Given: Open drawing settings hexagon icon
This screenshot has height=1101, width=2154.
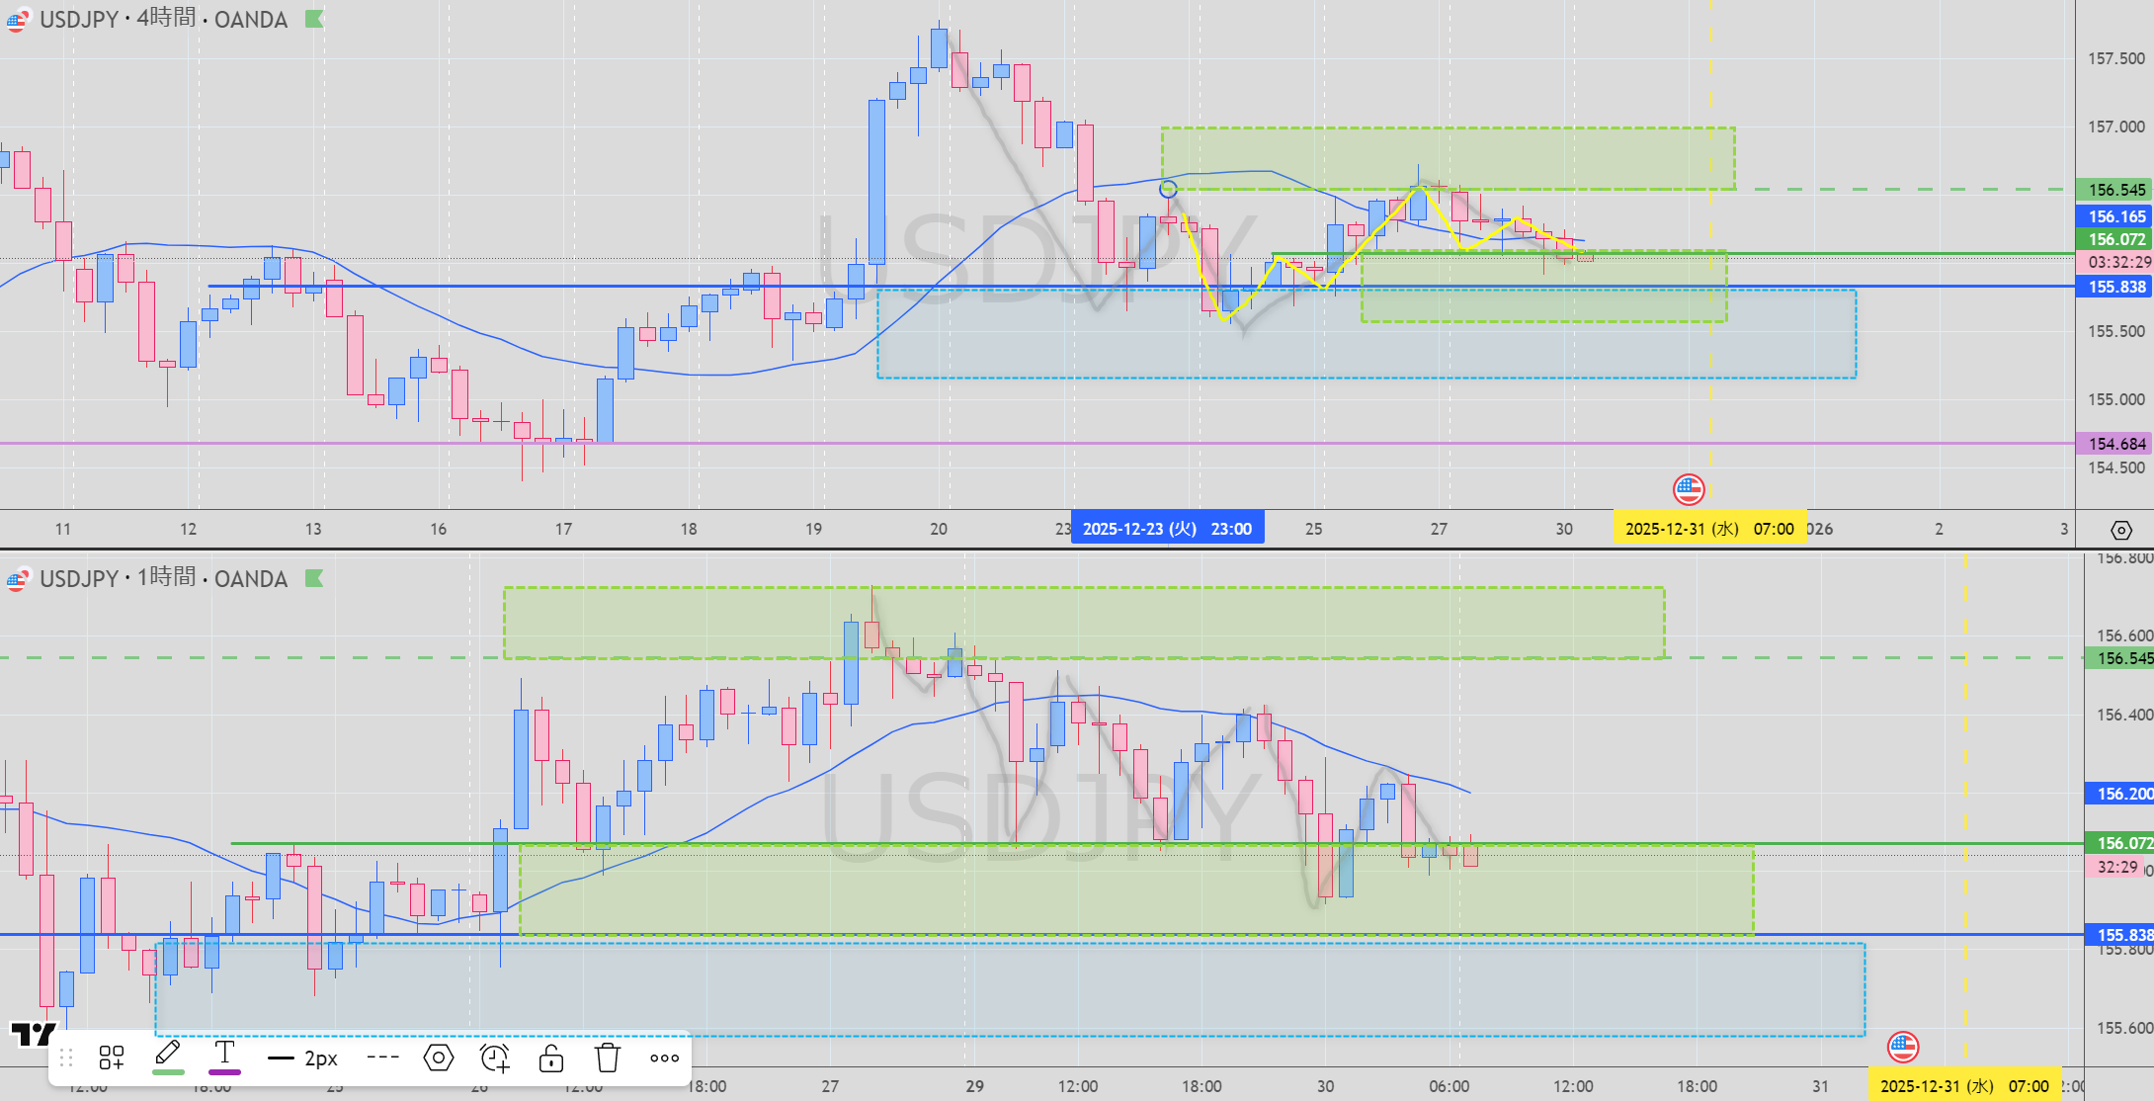Looking at the screenshot, I should [438, 1058].
